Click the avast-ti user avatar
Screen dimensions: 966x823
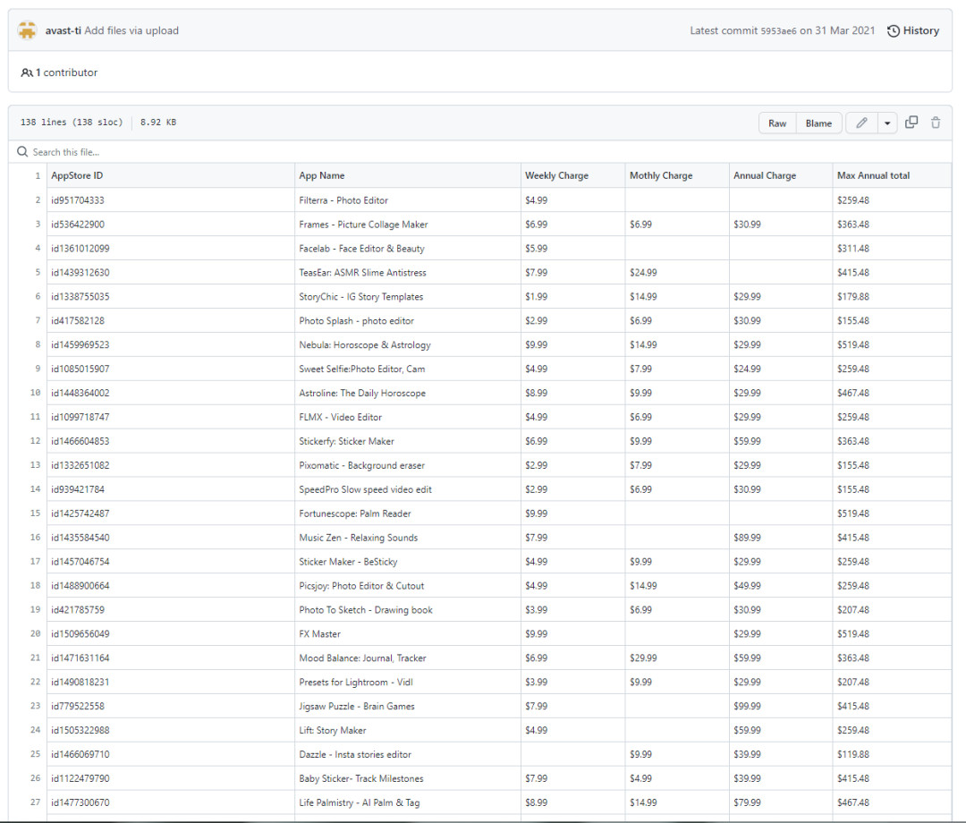(x=27, y=30)
